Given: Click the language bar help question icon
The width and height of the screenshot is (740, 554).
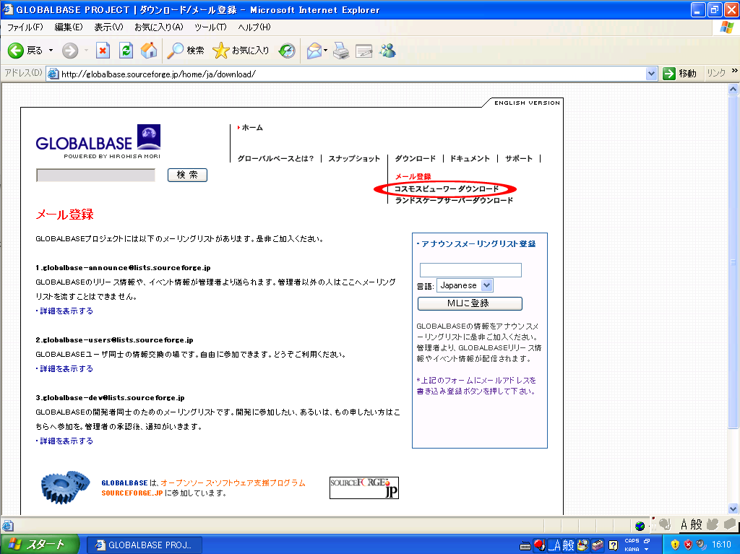Looking at the screenshot, I should point(613,545).
